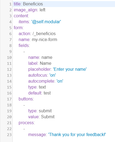Click the 'content:' key on line 3
This screenshot has width=115, height=142.
pyautogui.click(x=21, y=16)
